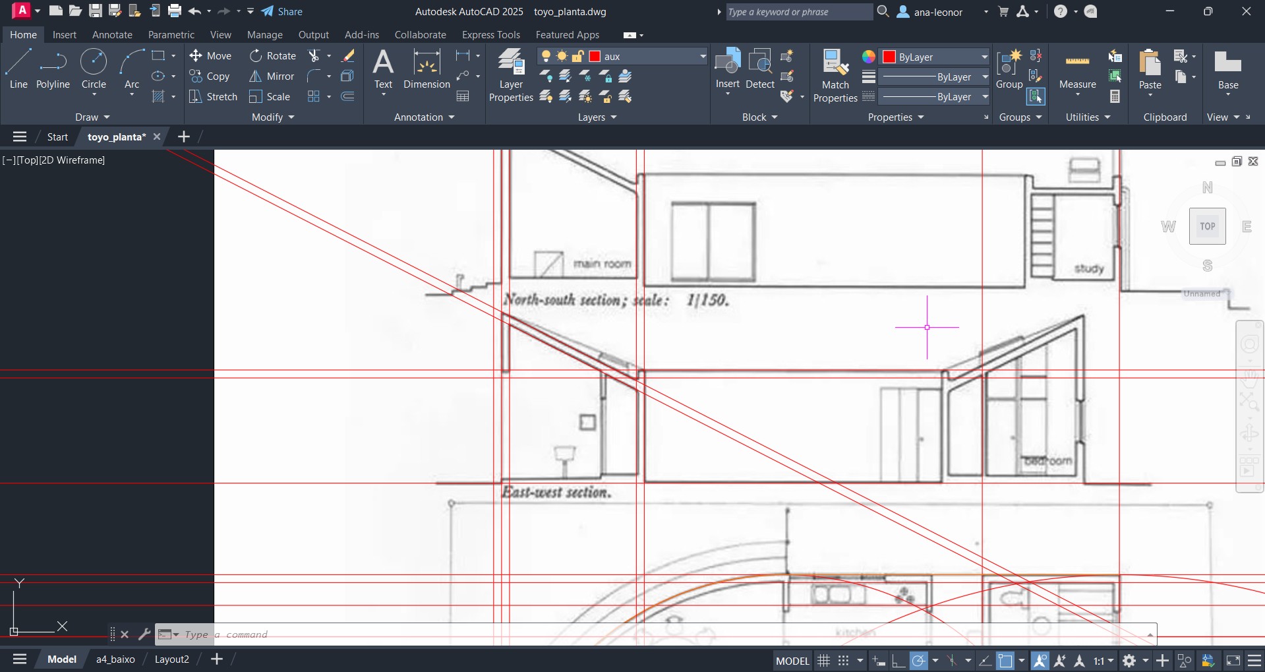This screenshot has width=1265, height=672.
Task: Toggle ortho mode in status bar
Action: (898, 660)
